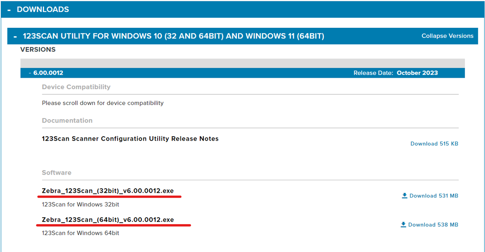Viewport: 485px width, 252px height.
Task: Click the Documentation heading
Action: (x=67, y=121)
